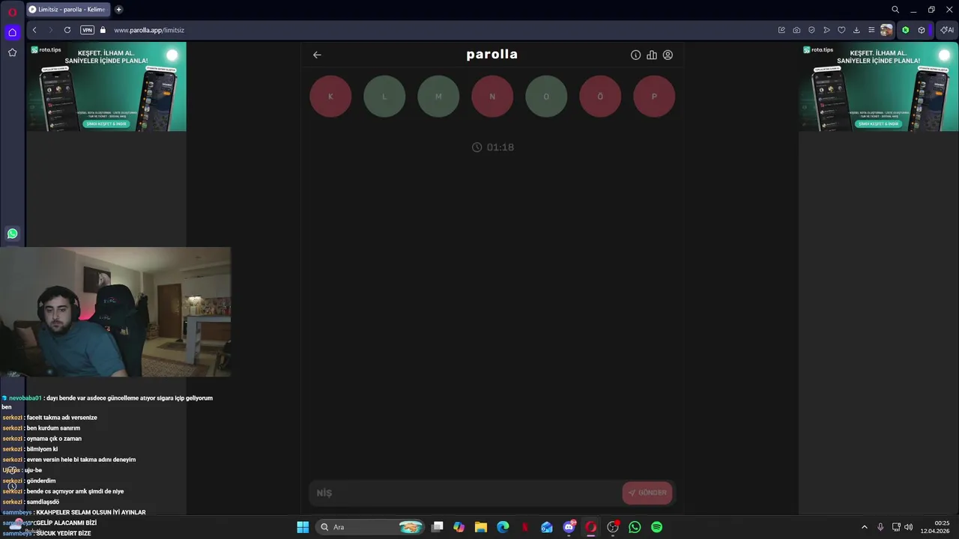Reload the page with browser refresh icon
Viewport: 959px width, 539px height.
(x=67, y=30)
